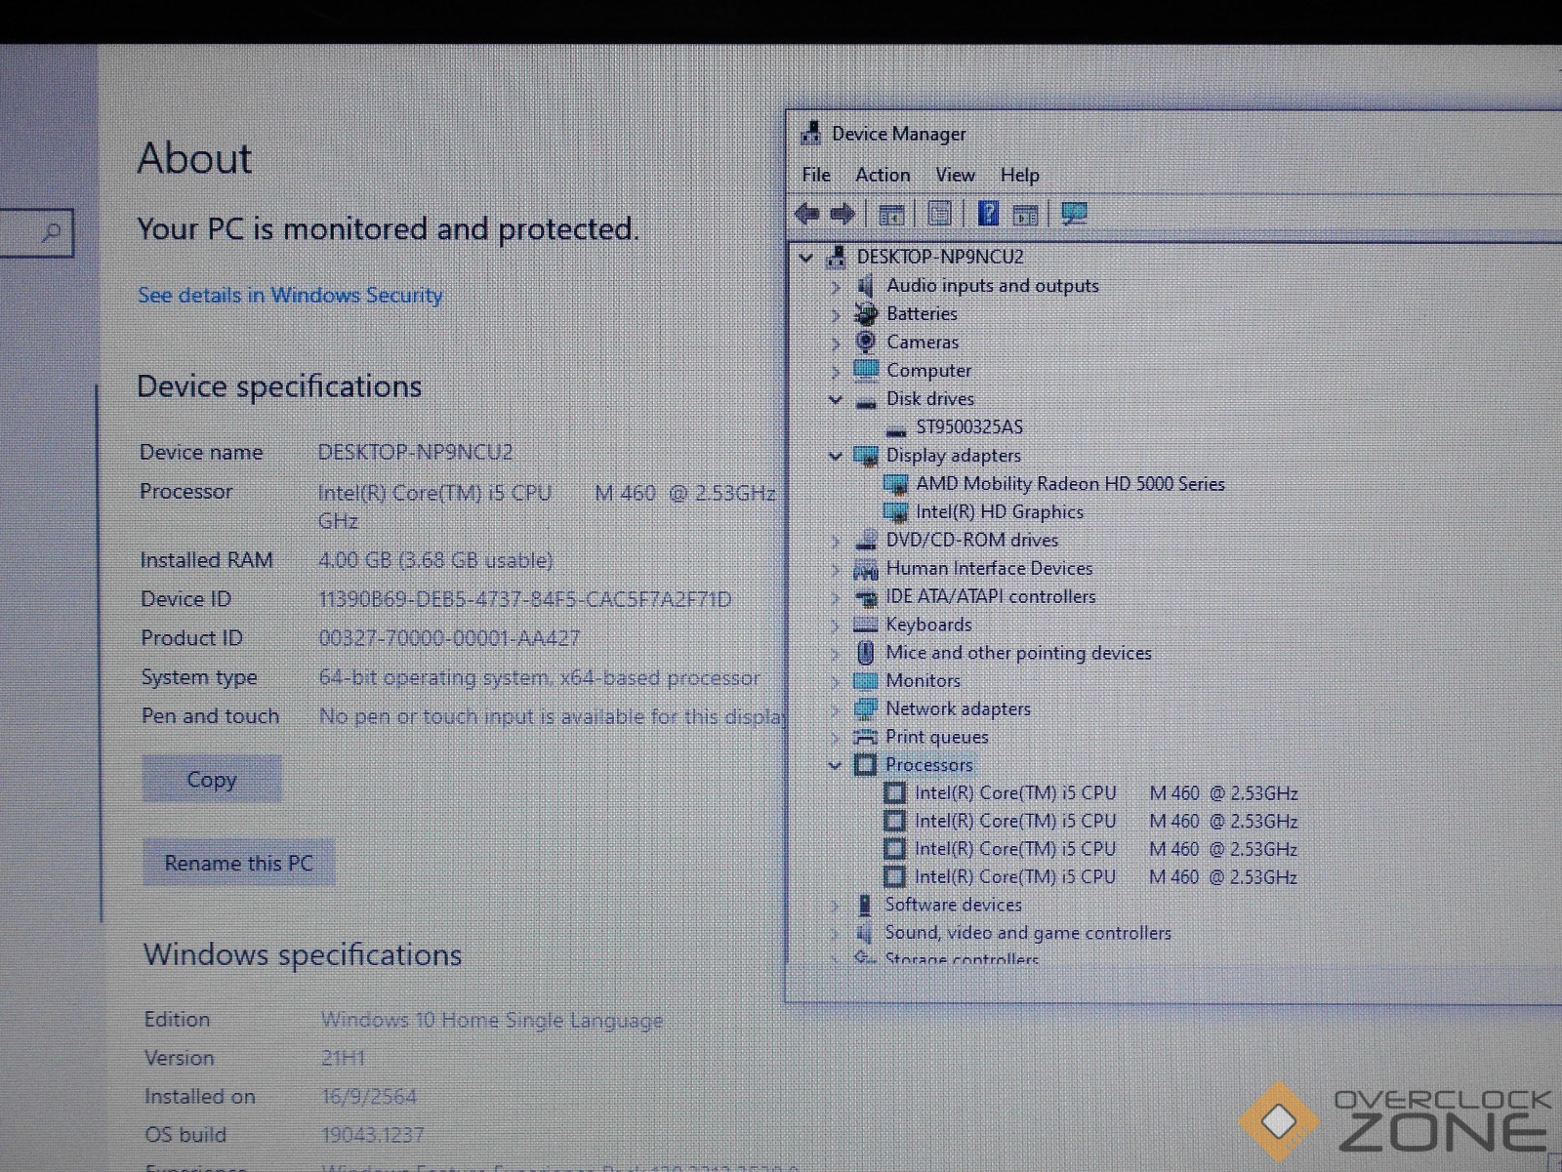1562x1172 pixels.
Task: Collapse the DESKTOP-NP9NCU2 root node
Action: 805,258
